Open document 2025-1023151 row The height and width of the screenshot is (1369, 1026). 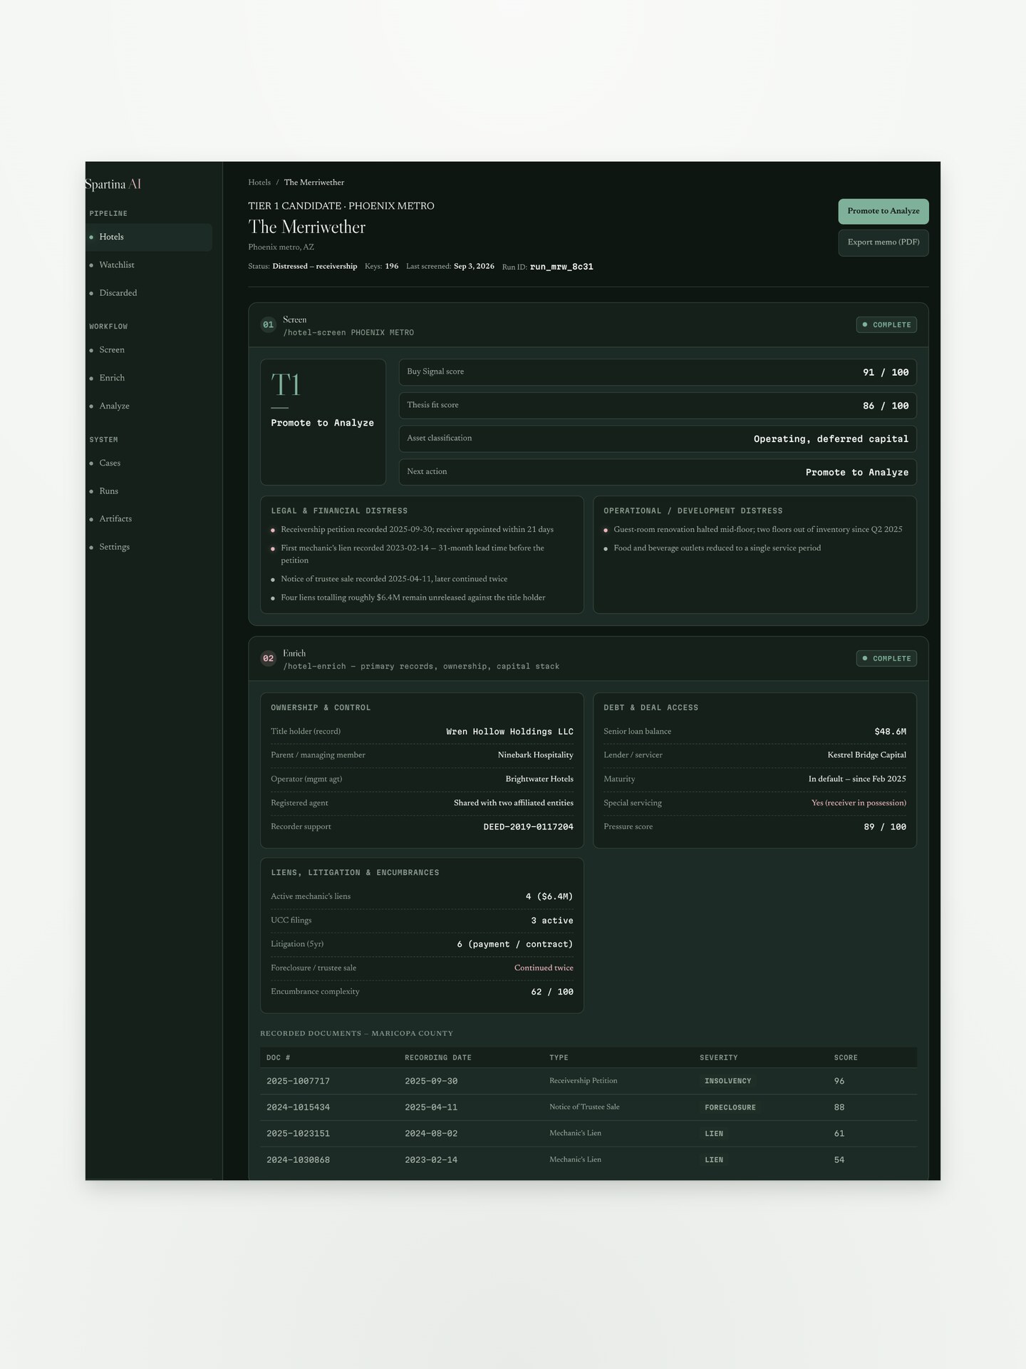point(588,1134)
